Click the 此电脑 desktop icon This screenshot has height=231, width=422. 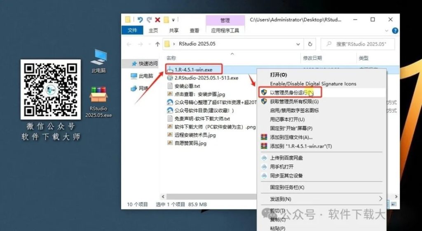click(x=98, y=61)
